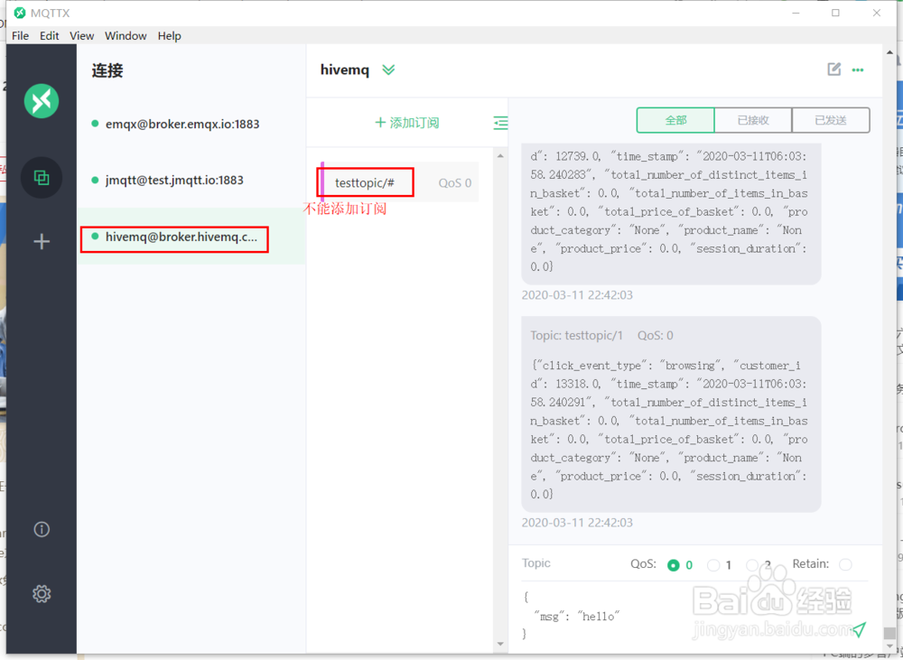Switch to 已接收 messages tab
Image resolution: width=903 pixels, height=660 pixels.
753,120
